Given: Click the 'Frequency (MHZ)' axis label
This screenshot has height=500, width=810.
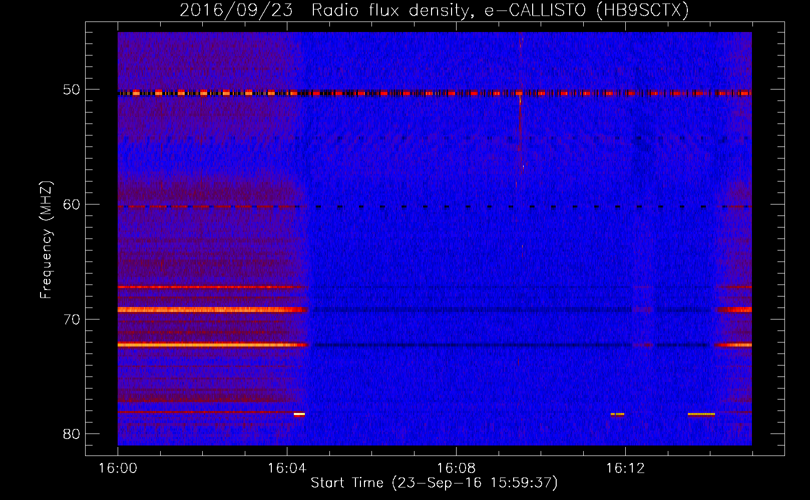Looking at the screenshot, I should pos(46,240).
